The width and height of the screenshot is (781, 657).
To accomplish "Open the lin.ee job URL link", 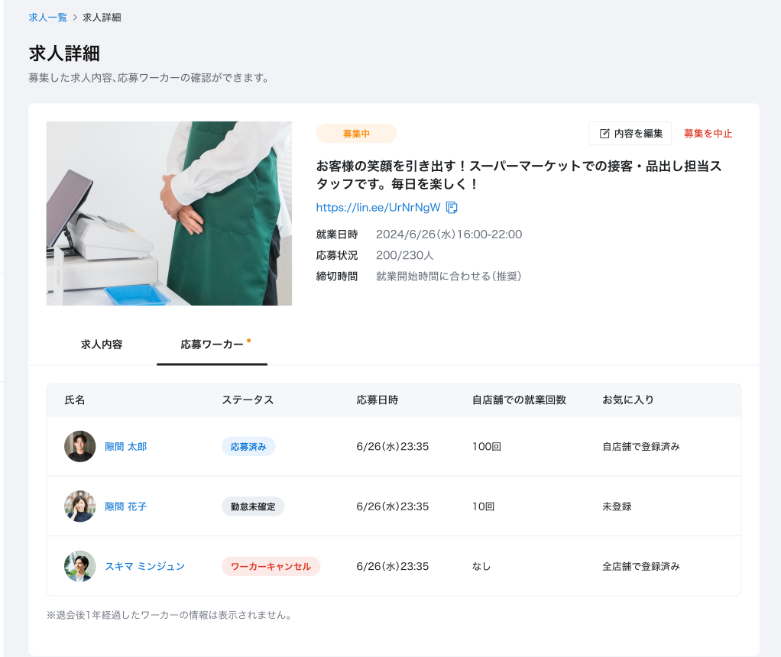I will click(378, 208).
